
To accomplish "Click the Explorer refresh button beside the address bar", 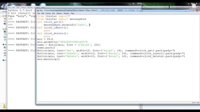I will (x=167, y=7).
